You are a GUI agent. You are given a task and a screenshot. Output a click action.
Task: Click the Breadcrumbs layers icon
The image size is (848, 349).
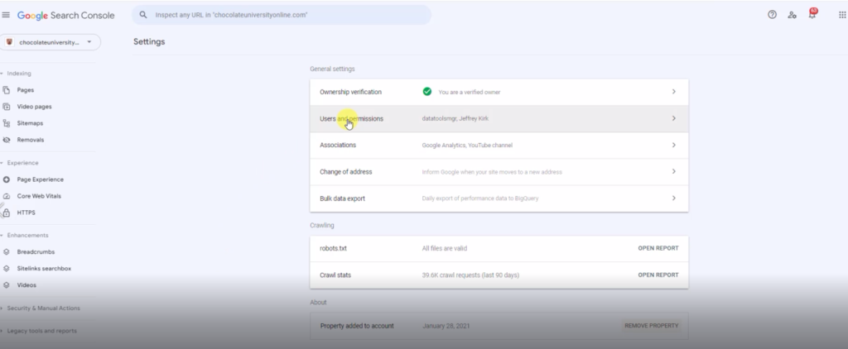pyautogui.click(x=7, y=251)
